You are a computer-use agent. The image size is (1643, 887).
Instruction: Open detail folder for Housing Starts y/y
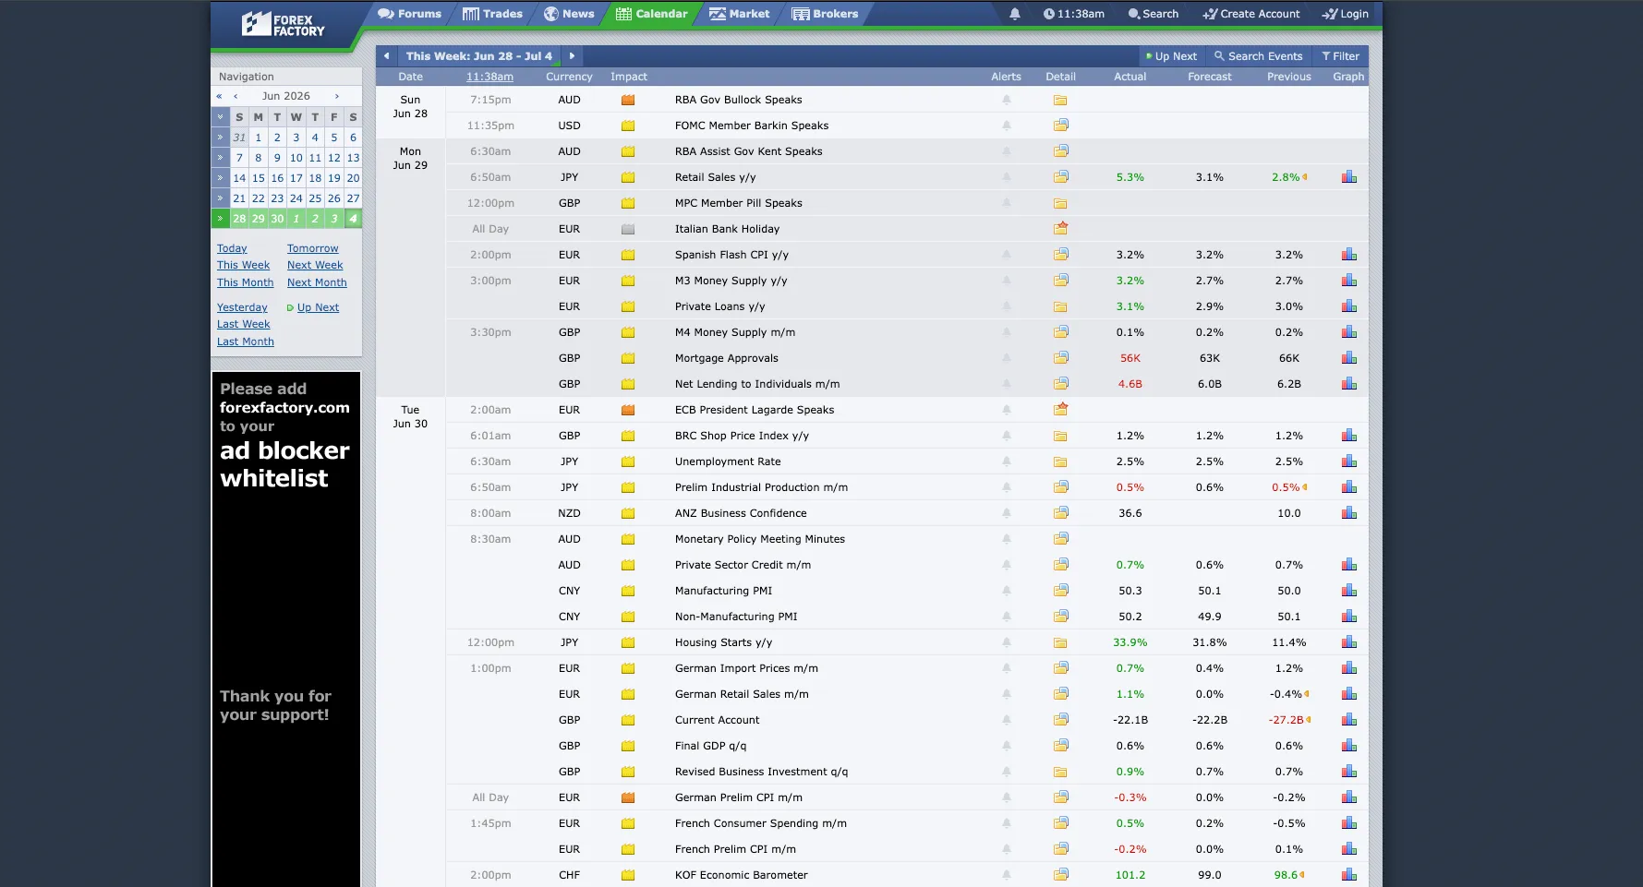[x=1060, y=642]
